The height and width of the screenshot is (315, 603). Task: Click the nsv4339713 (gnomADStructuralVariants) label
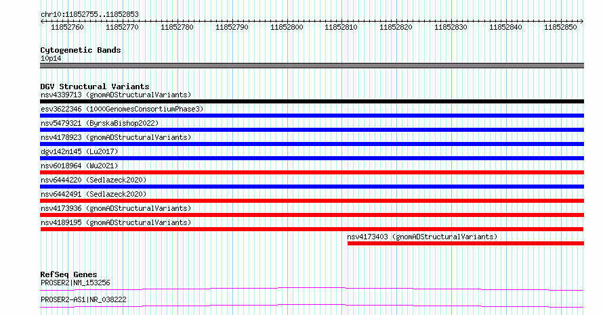116,95
